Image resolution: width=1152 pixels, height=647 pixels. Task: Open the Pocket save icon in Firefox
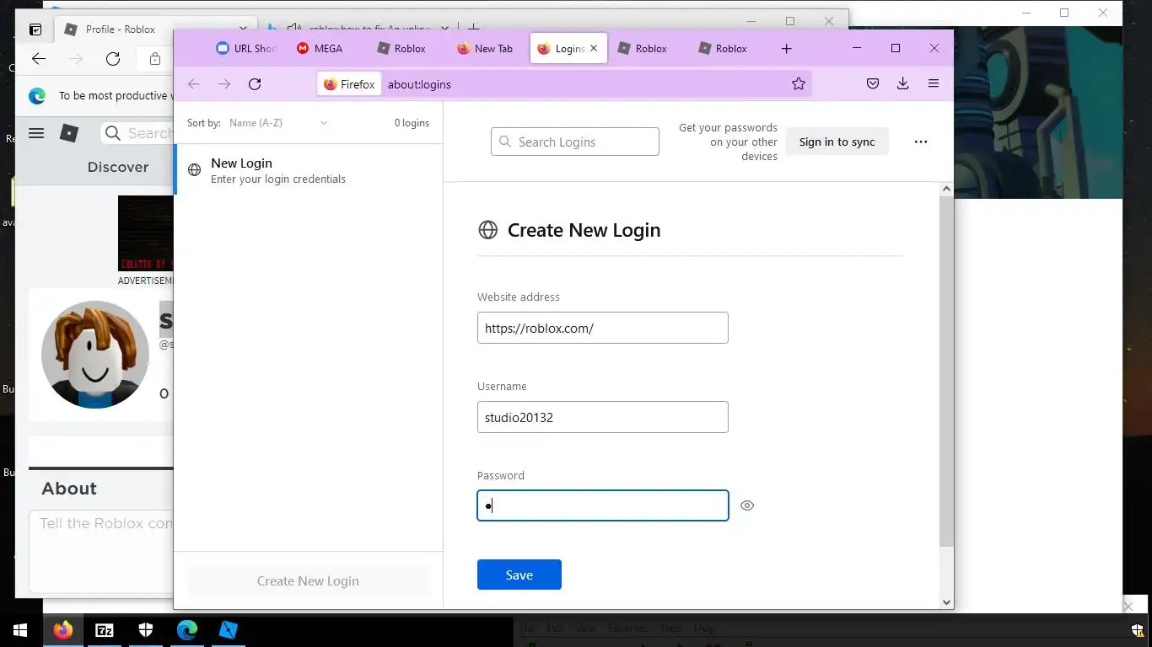pyautogui.click(x=873, y=83)
